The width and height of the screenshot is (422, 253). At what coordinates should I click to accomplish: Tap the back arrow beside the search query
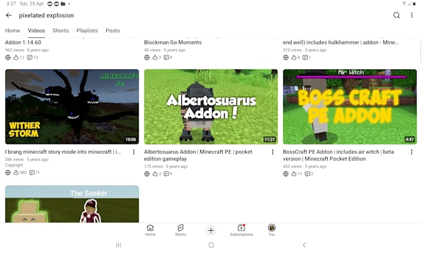point(9,16)
